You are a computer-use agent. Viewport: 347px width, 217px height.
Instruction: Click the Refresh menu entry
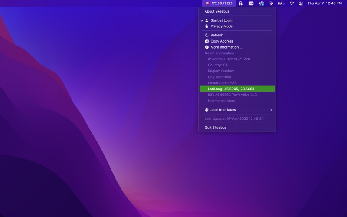[x=237, y=35]
